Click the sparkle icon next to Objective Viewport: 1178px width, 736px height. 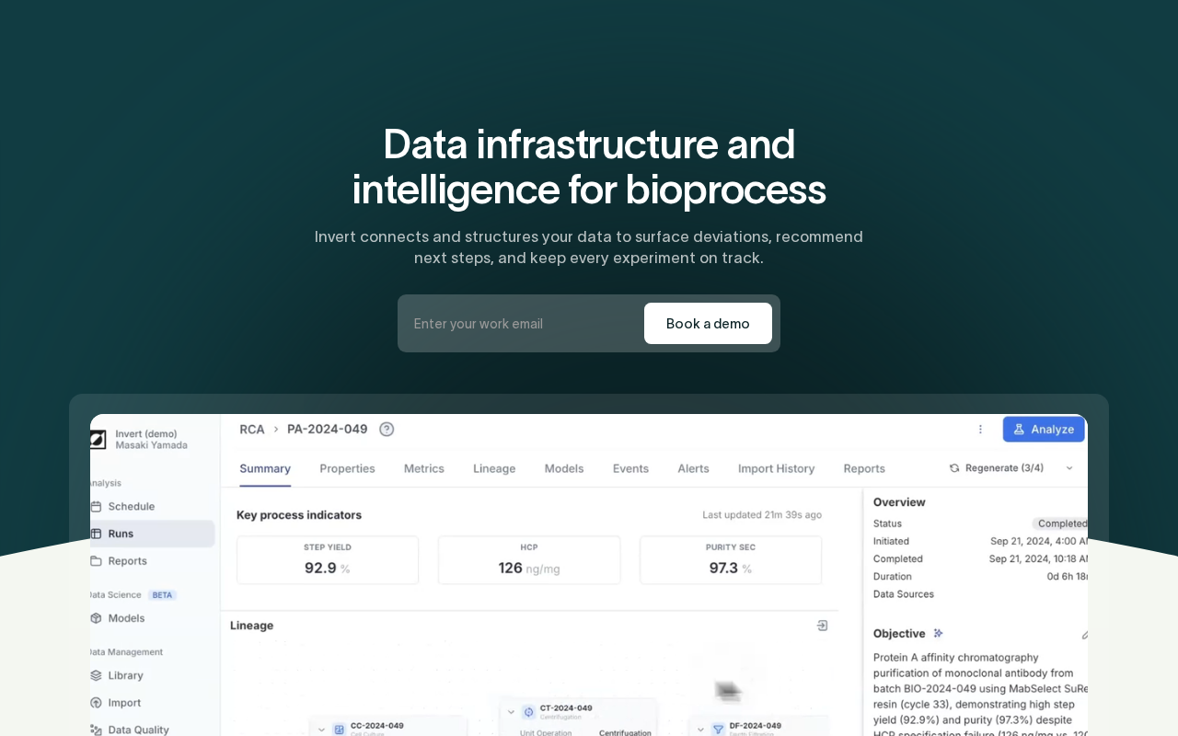coord(938,633)
